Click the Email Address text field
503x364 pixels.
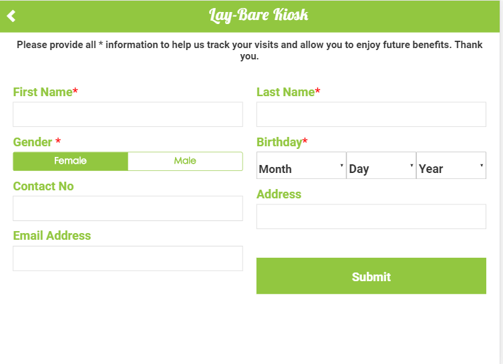pyautogui.click(x=128, y=258)
